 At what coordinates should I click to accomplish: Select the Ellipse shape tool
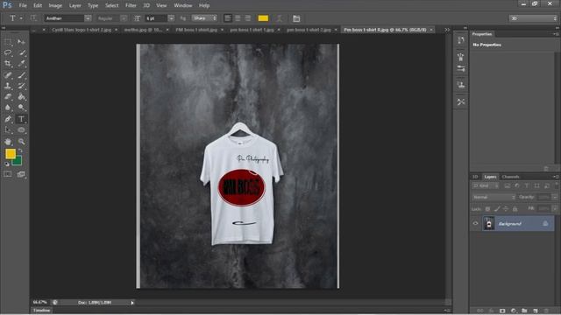coord(21,130)
